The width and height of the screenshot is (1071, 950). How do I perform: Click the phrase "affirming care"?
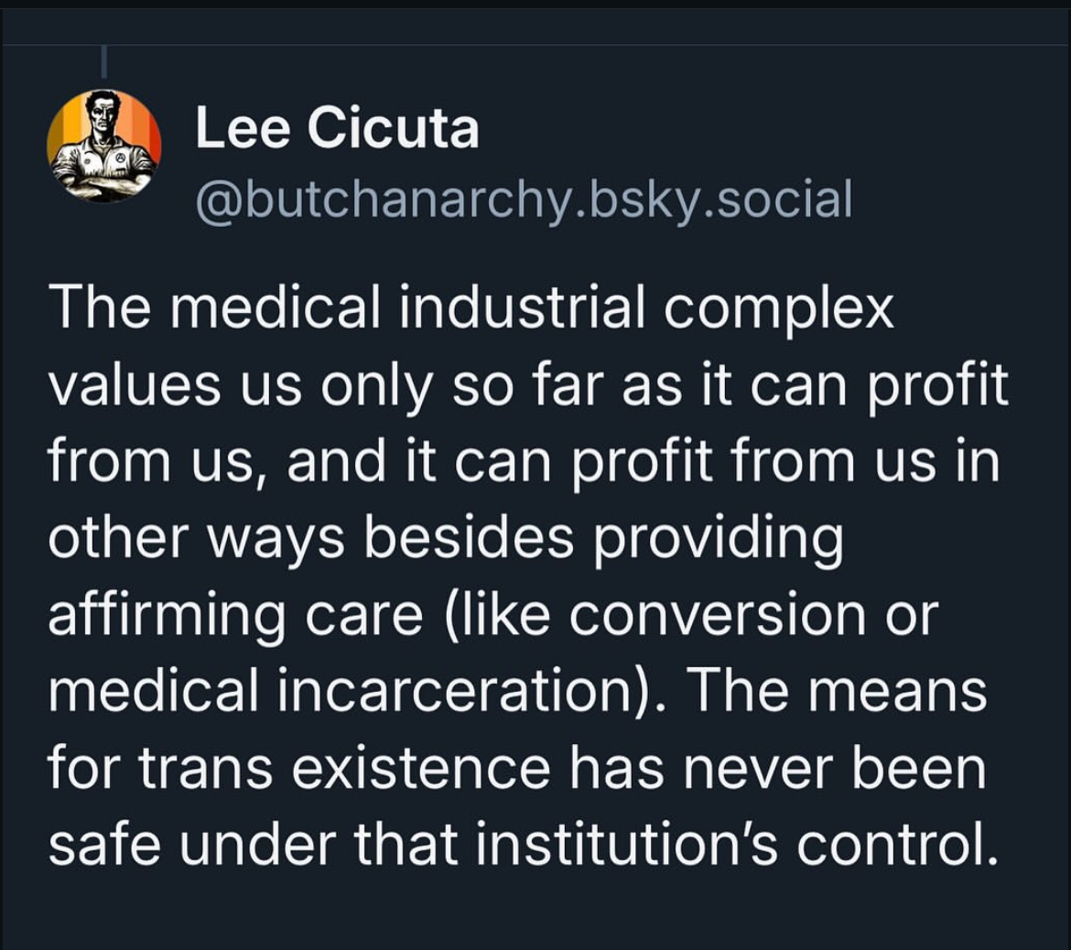(x=234, y=614)
